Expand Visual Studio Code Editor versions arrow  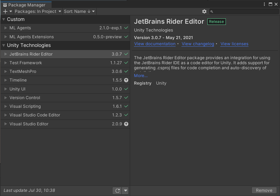click(6, 115)
